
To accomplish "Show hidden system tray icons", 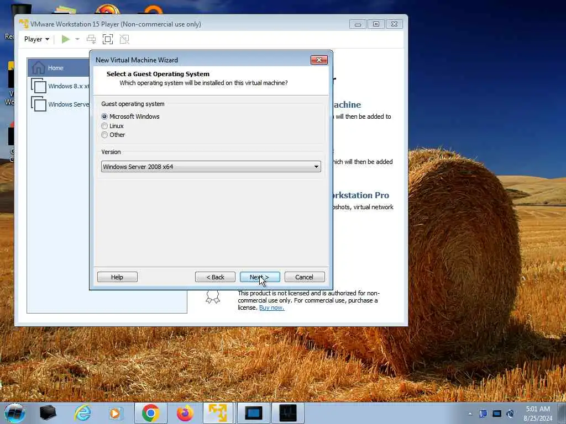I will coord(470,414).
